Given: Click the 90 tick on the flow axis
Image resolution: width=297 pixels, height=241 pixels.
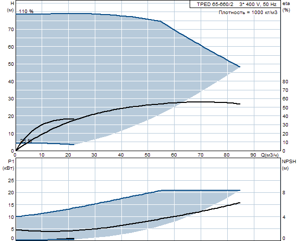Looking at the screenshot, I should 253,155.
